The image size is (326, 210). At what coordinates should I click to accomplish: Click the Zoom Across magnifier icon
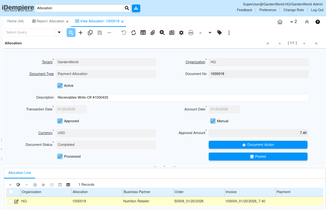point(162,33)
